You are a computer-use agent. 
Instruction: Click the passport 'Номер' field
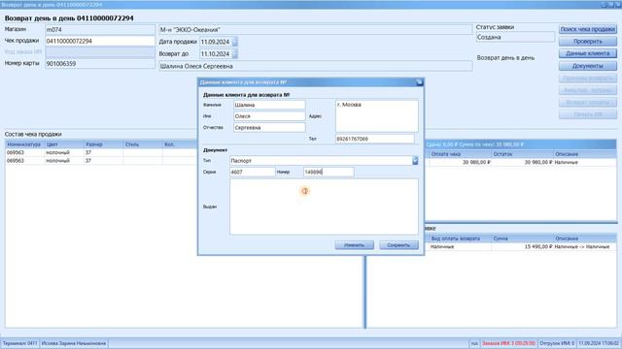(x=328, y=173)
